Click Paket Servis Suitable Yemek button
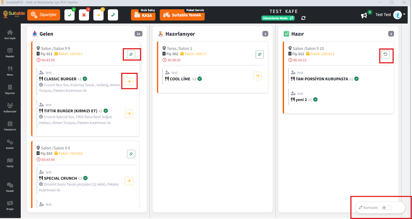This screenshot has height=219, width=412. 182,15
